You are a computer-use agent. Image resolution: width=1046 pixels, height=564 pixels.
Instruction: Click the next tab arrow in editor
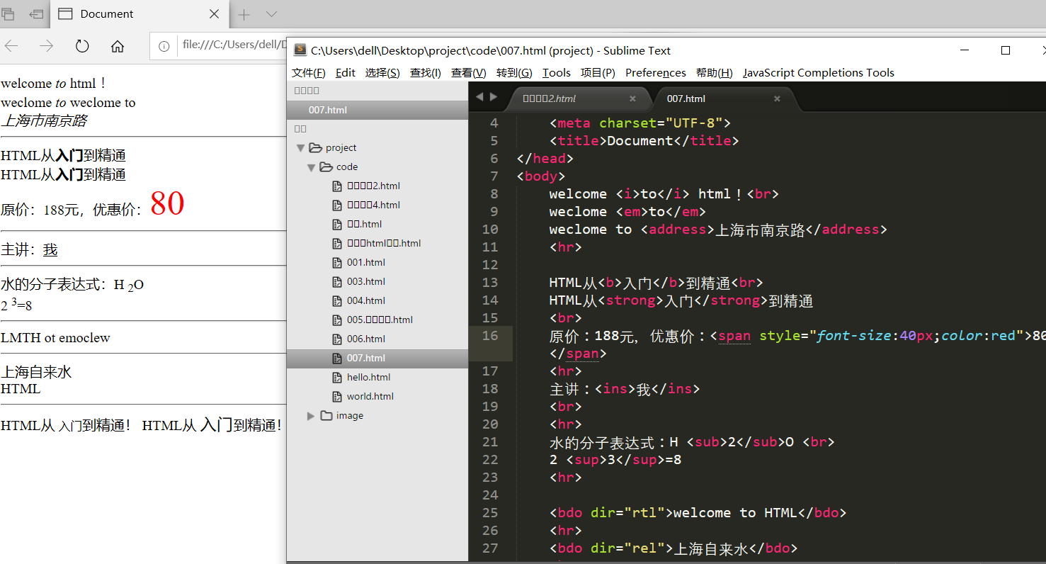(x=494, y=97)
